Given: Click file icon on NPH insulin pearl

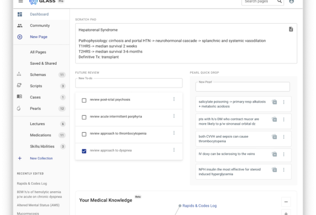Looking at the screenshot, I should click(274, 170).
